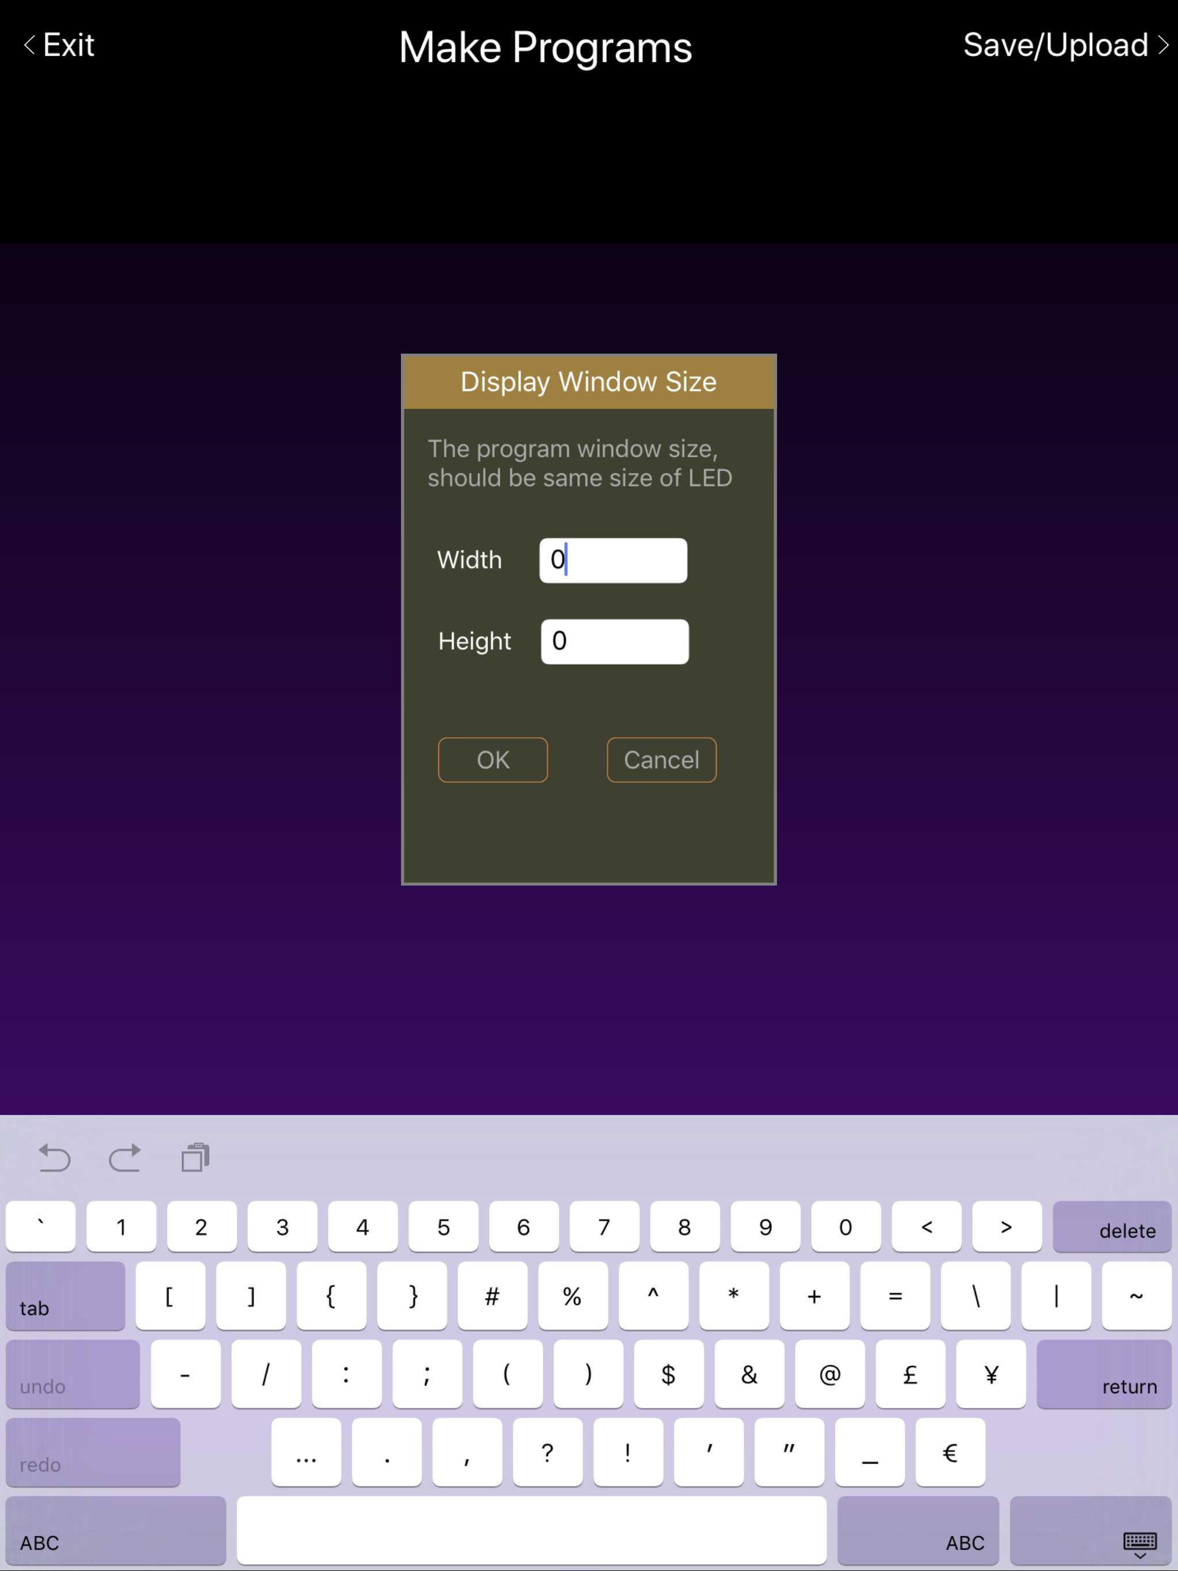
Task: Tap the redo arrow icon above keyboard
Action: [125, 1158]
